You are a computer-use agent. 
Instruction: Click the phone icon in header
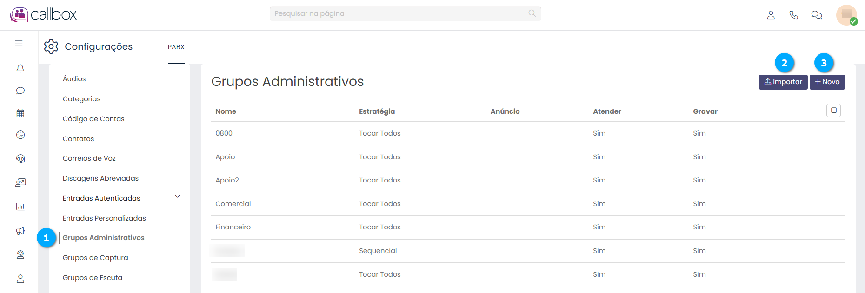(x=793, y=15)
